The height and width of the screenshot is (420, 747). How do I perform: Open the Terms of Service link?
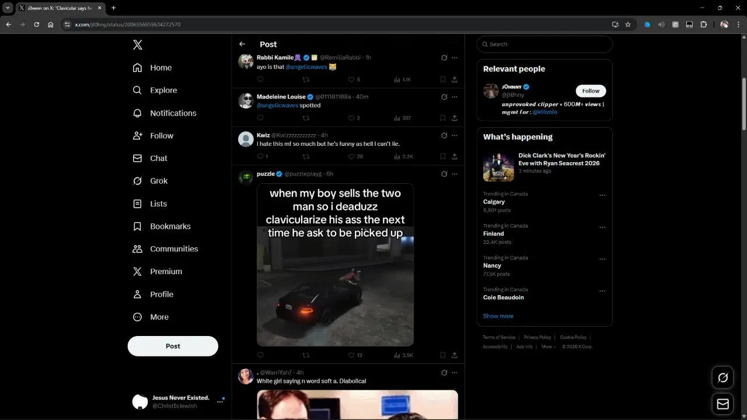[x=499, y=337]
